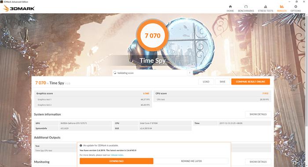Click the System information heading

(x=48, y=114)
